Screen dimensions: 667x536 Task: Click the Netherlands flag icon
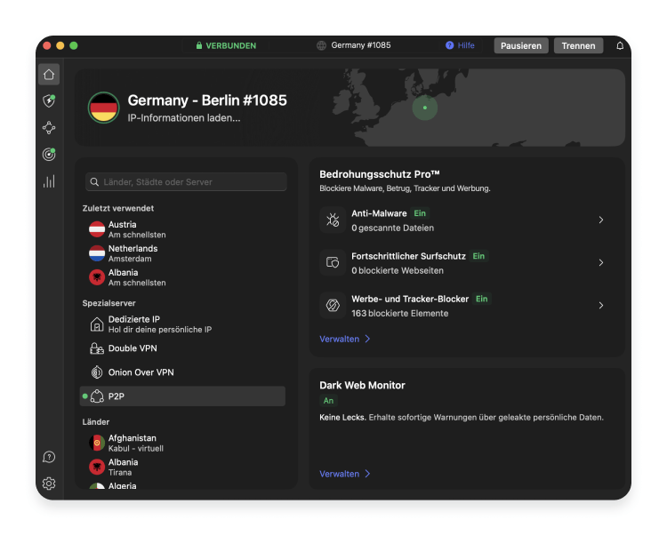click(x=97, y=253)
